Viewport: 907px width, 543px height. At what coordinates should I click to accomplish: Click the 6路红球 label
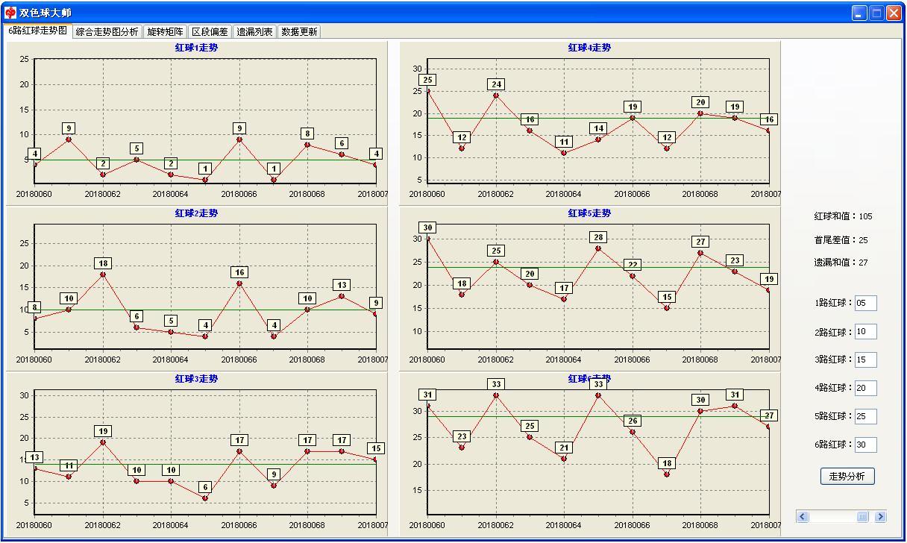(x=832, y=445)
